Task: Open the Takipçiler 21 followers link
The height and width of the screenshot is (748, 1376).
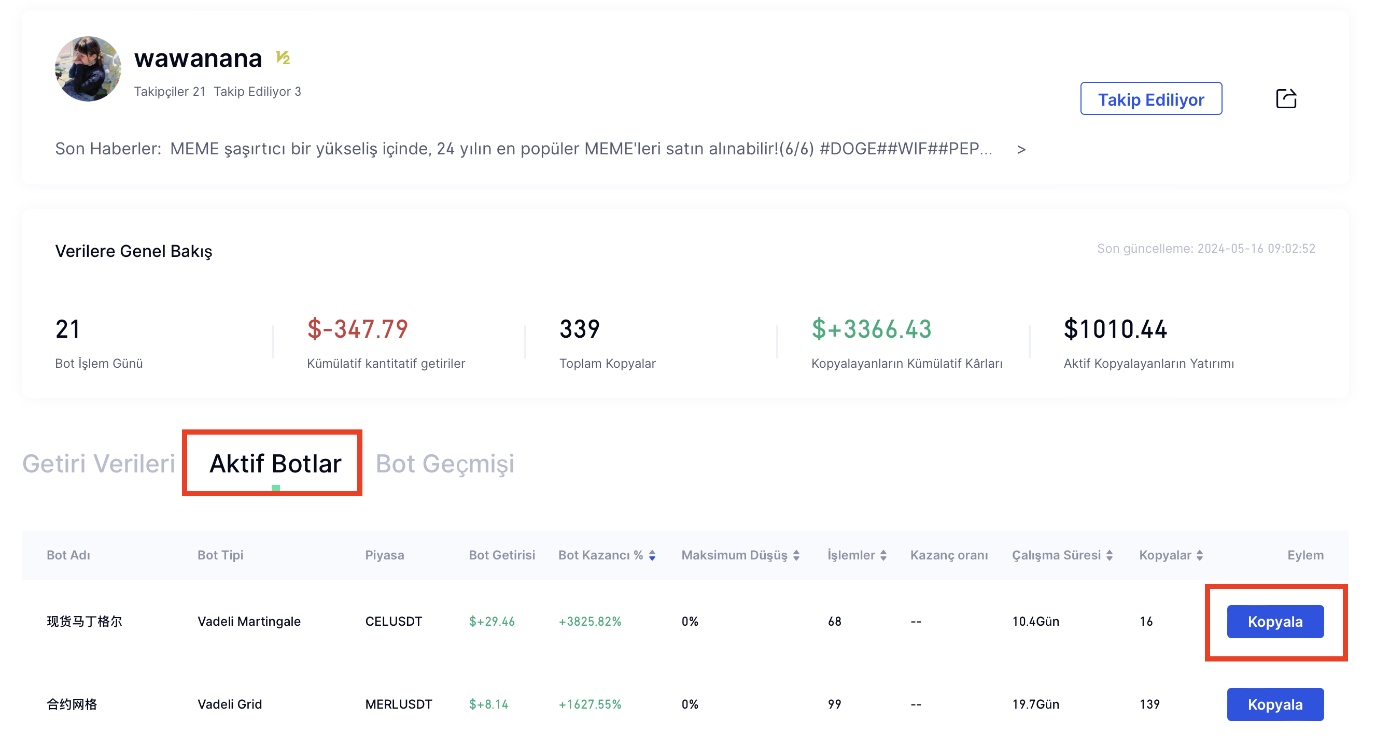Action: click(x=170, y=92)
